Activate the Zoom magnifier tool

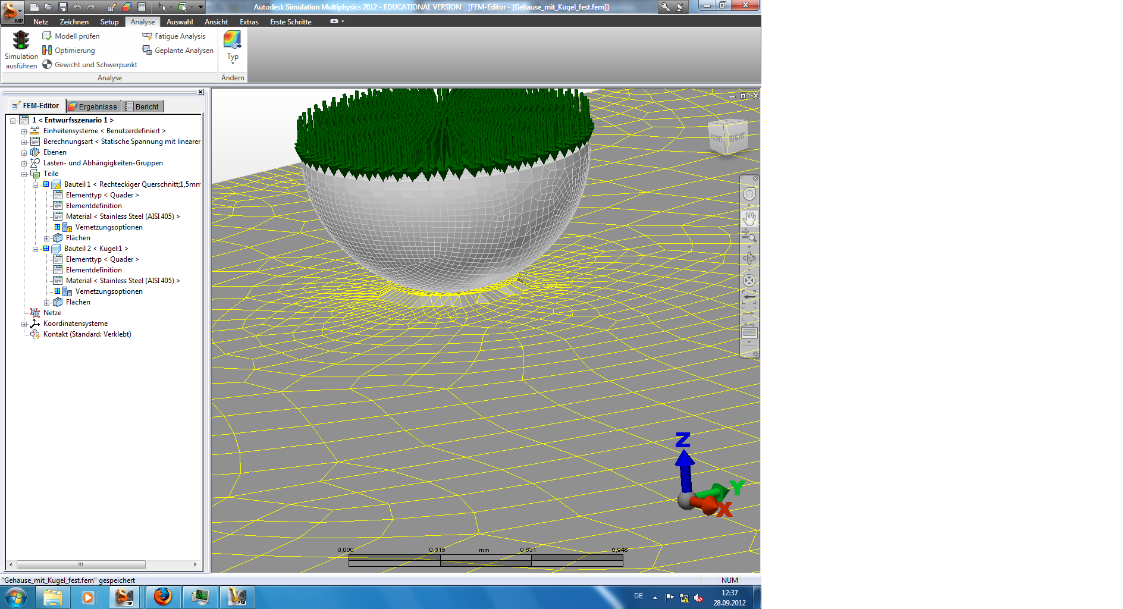point(749,236)
